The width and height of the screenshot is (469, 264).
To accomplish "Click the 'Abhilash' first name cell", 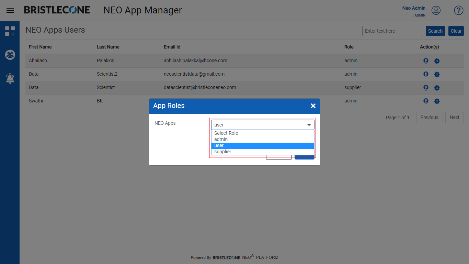I will pyautogui.click(x=38, y=60).
